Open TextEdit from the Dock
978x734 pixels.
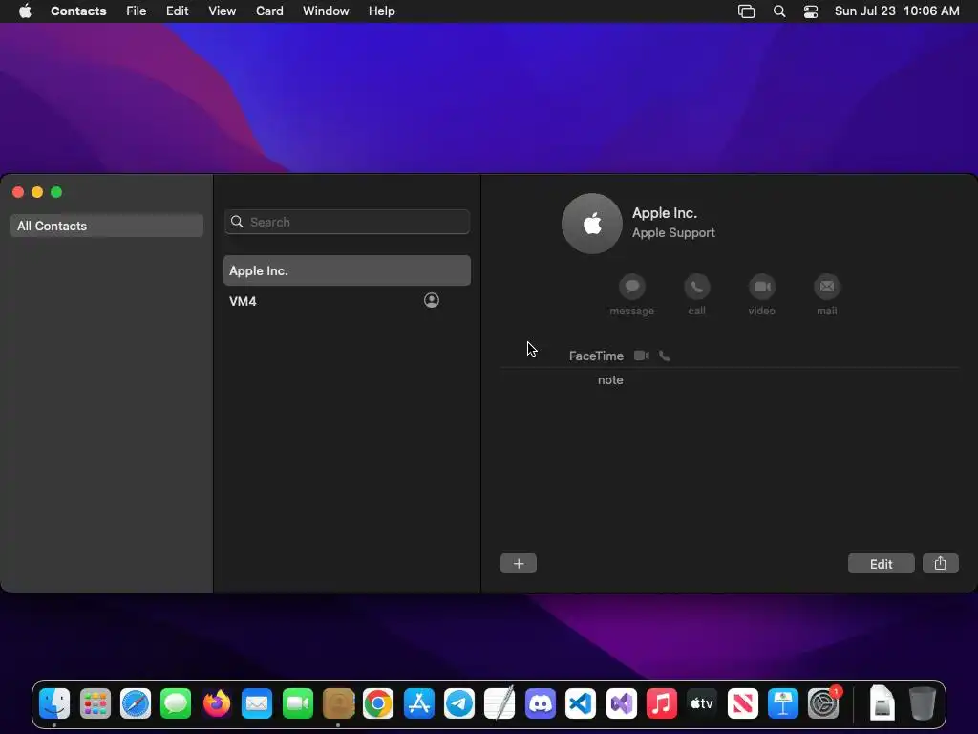[x=500, y=703]
